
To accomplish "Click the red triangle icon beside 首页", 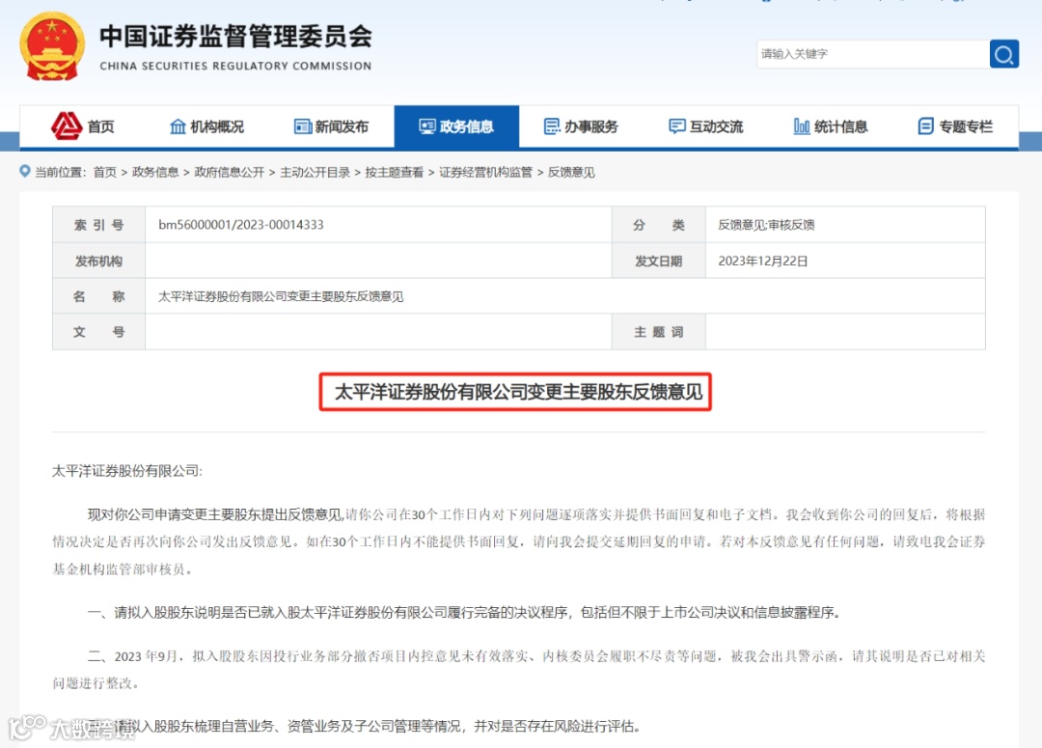I will point(67,125).
